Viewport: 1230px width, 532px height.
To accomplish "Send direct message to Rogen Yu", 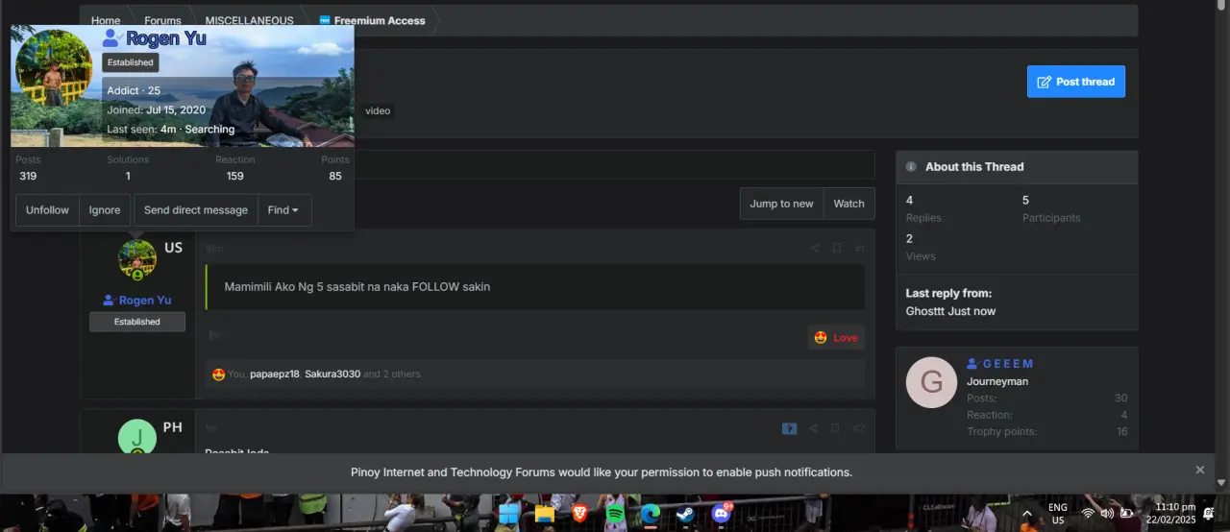I will coord(196,210).
